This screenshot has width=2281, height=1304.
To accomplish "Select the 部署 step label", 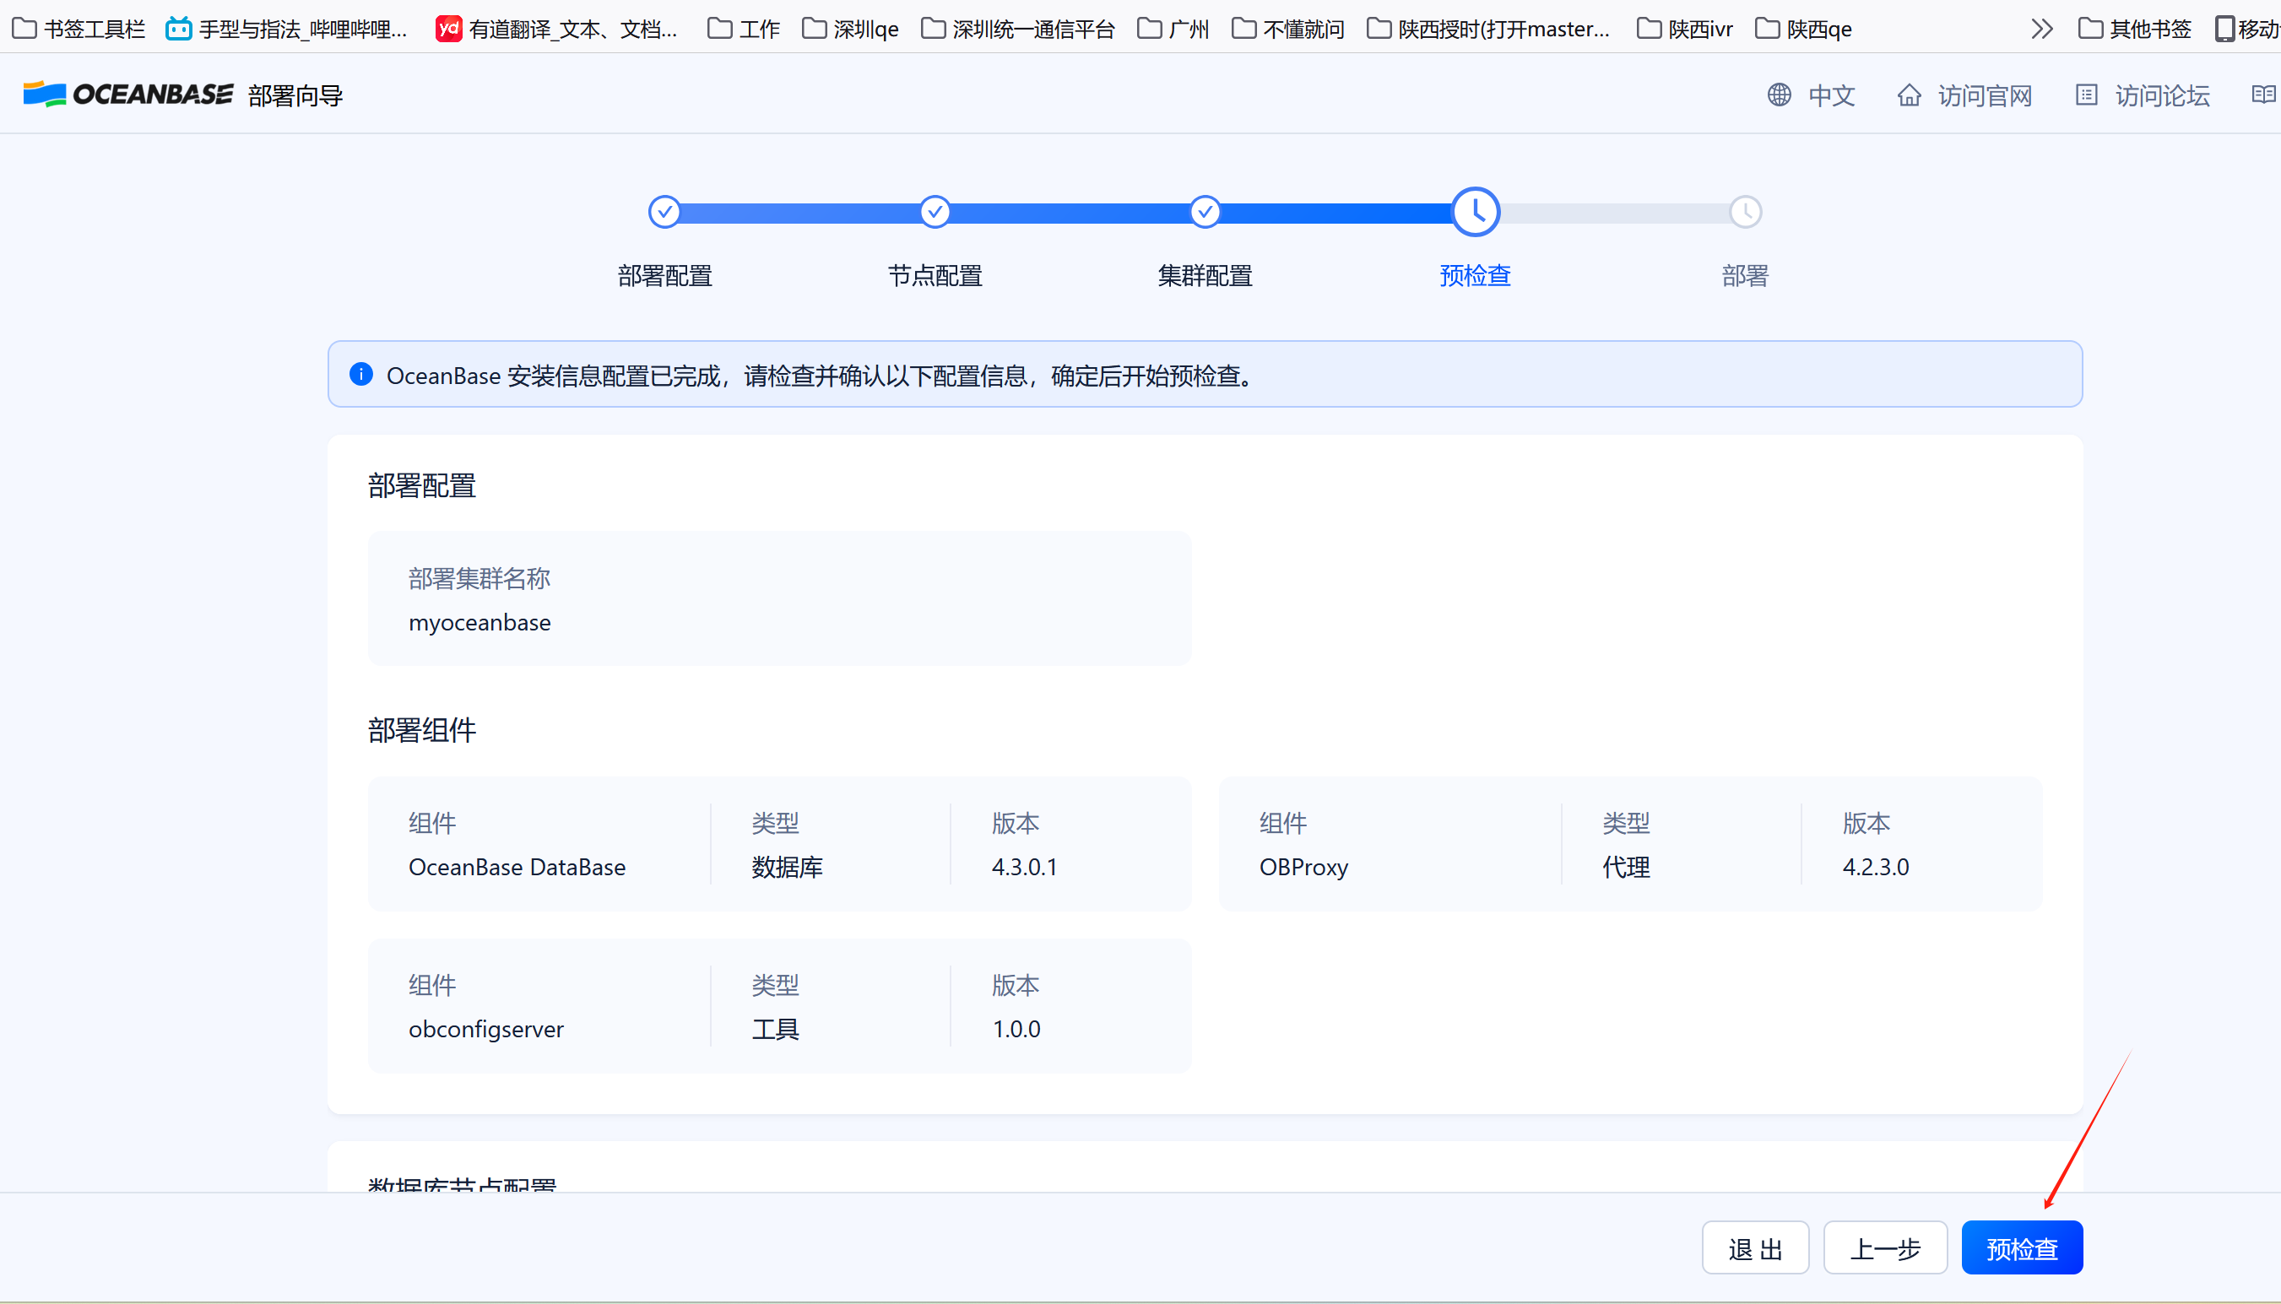I will coord(1745,275).
